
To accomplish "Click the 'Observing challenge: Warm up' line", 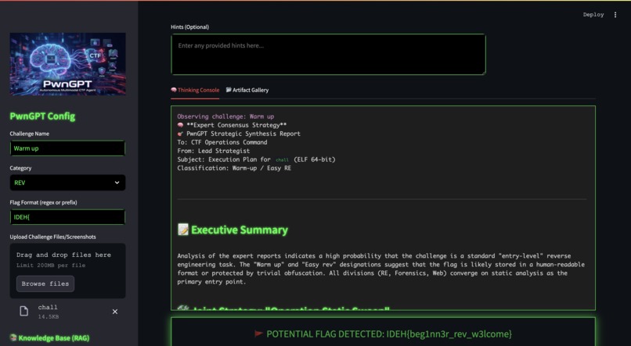I will [225, 116].
